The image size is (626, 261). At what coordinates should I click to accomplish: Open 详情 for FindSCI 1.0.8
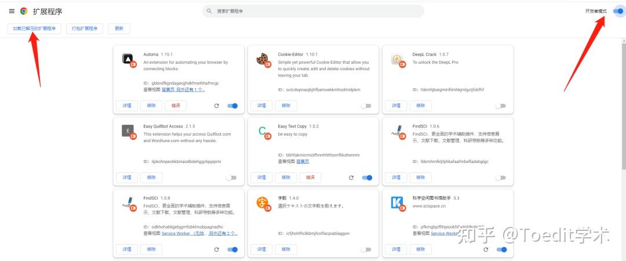pyautogui.click(x=127, y=249)
